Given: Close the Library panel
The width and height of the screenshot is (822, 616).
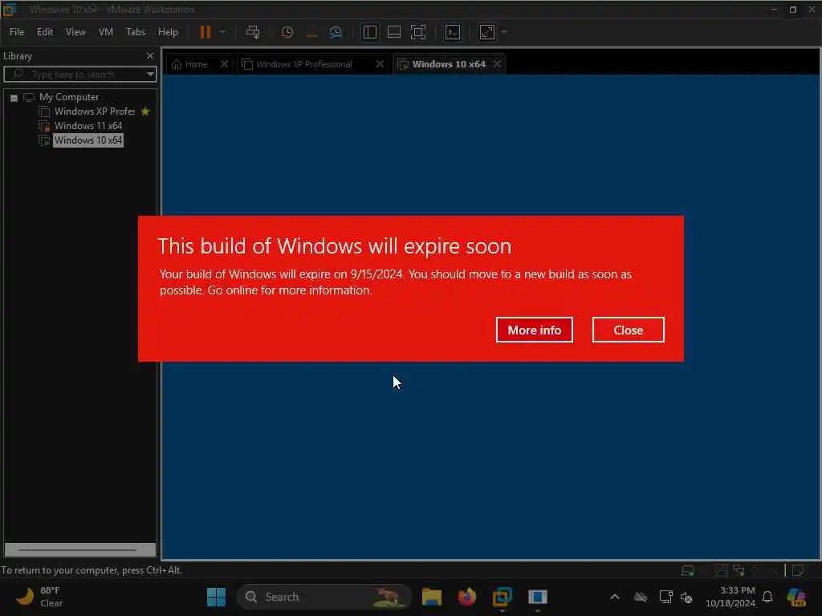Looking at the screenshot, I should [150, 55].
